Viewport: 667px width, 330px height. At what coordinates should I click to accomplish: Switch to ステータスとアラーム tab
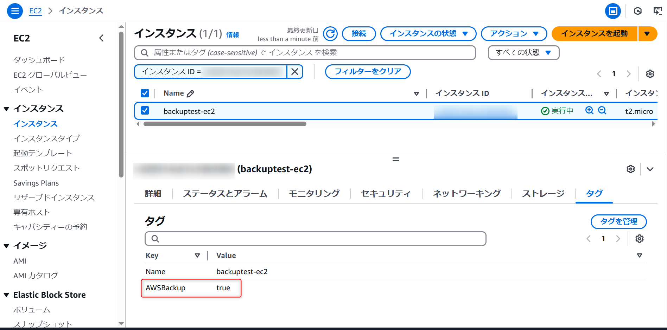pyautogui.click(x=225, y=194)
